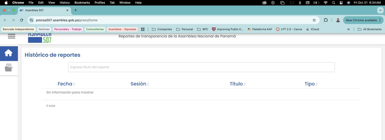Open battery status icon
Screen dimensions: 385x140
point(316,3)
